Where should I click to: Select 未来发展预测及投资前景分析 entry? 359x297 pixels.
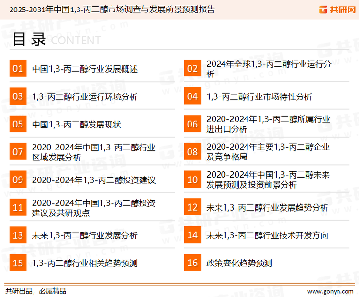[268, 180]
